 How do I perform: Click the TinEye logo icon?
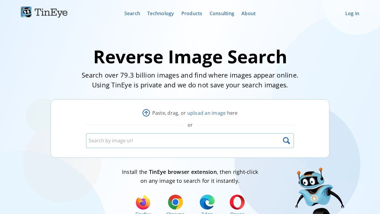[x=26, y=12]
